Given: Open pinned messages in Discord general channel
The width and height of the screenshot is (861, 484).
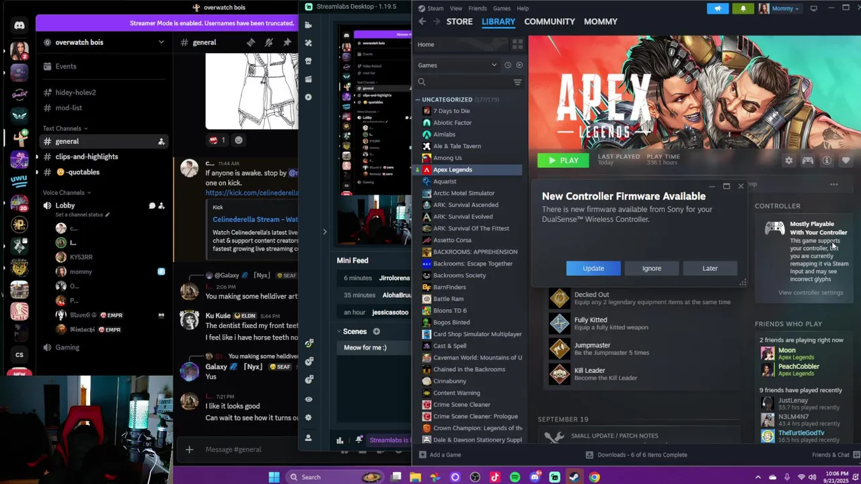Looking at the screenshot, I should click(287, 42).
